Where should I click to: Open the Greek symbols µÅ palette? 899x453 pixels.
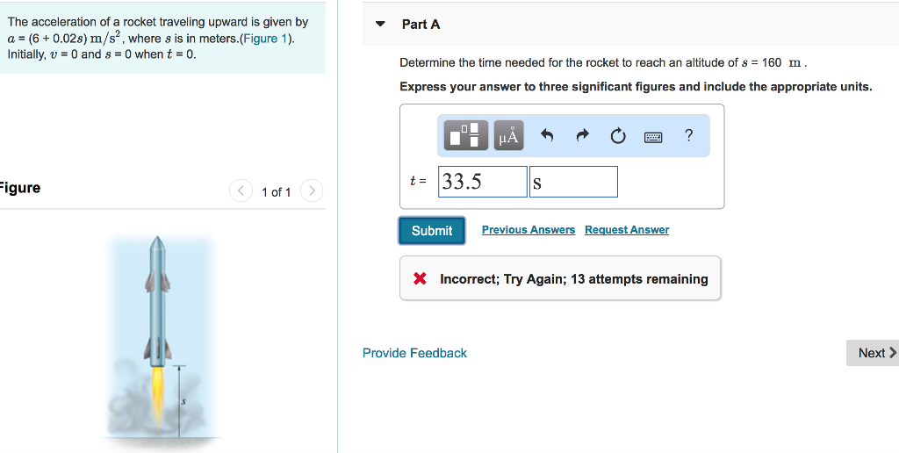pos(508,136)
